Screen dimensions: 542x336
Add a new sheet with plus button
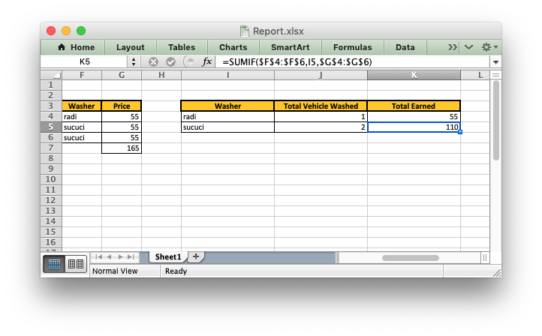click(196, 256)
